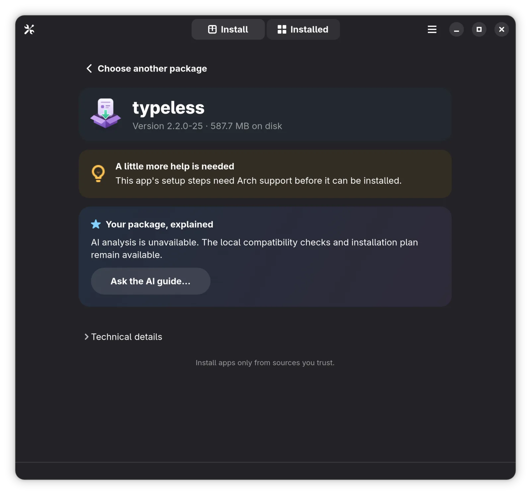The height and width of the screenshot is (495, 531).
Task: Click the lightbulb hint icon
Action: pos(98,173)
